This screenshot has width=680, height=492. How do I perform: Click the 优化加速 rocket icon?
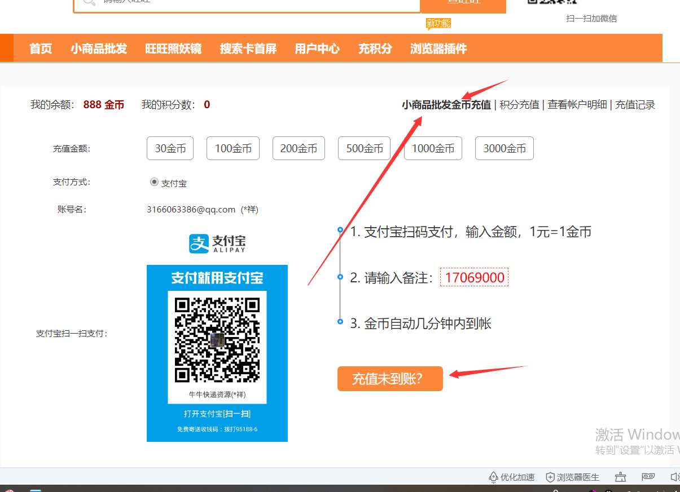(493, 477)
